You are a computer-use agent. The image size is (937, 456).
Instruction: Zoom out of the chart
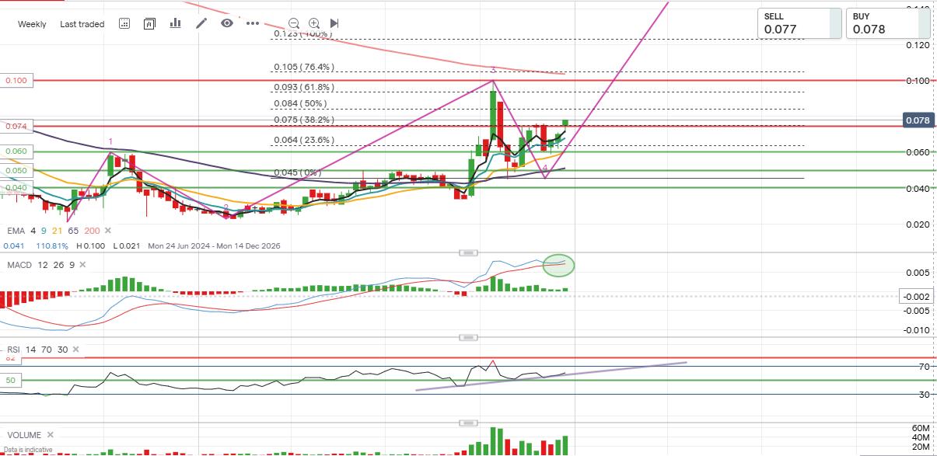294,23
